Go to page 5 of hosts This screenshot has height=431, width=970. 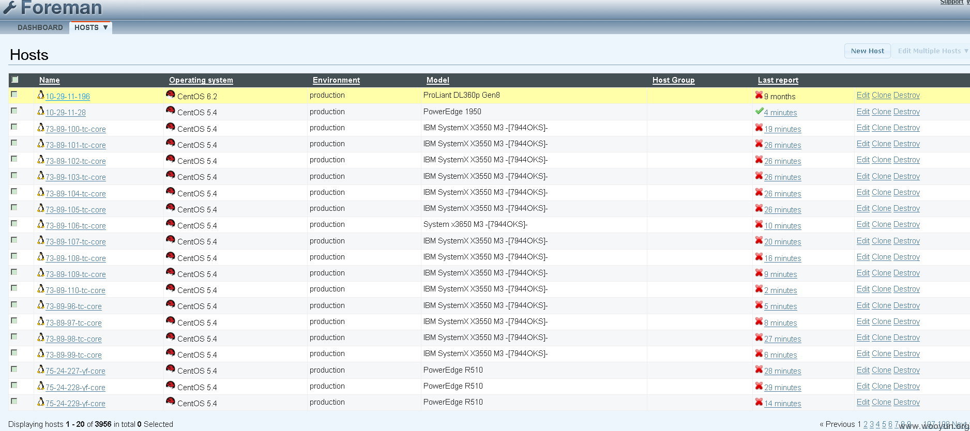coord(884,424)
